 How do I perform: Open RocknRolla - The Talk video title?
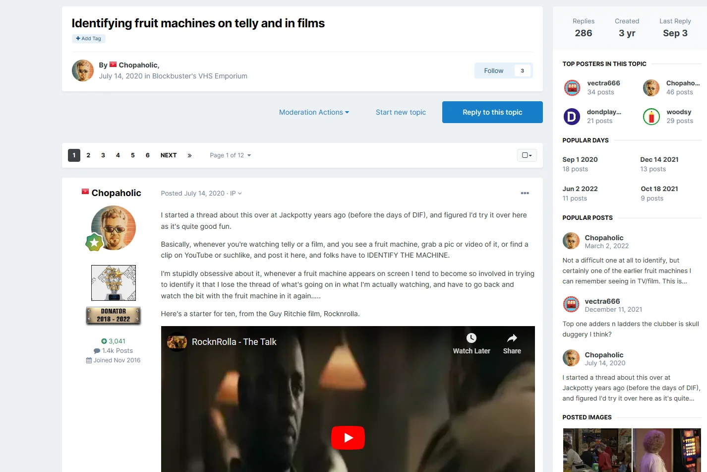pyautogui.click(x=234, y=342)
